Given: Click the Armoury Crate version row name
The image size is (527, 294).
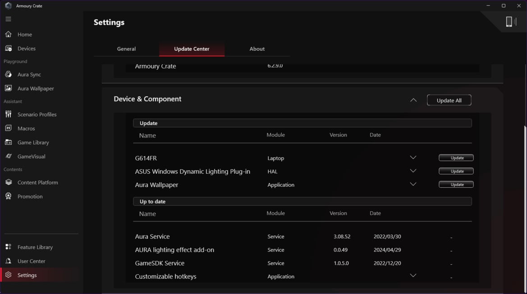Looking at the screenshot, I should 156,67.
